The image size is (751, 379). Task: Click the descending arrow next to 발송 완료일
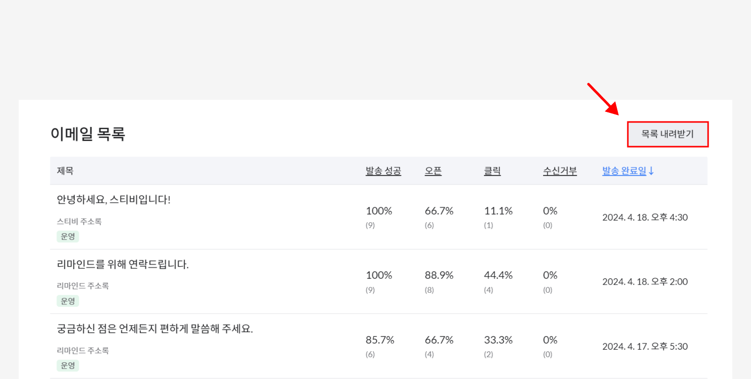(x=651, y=171)
